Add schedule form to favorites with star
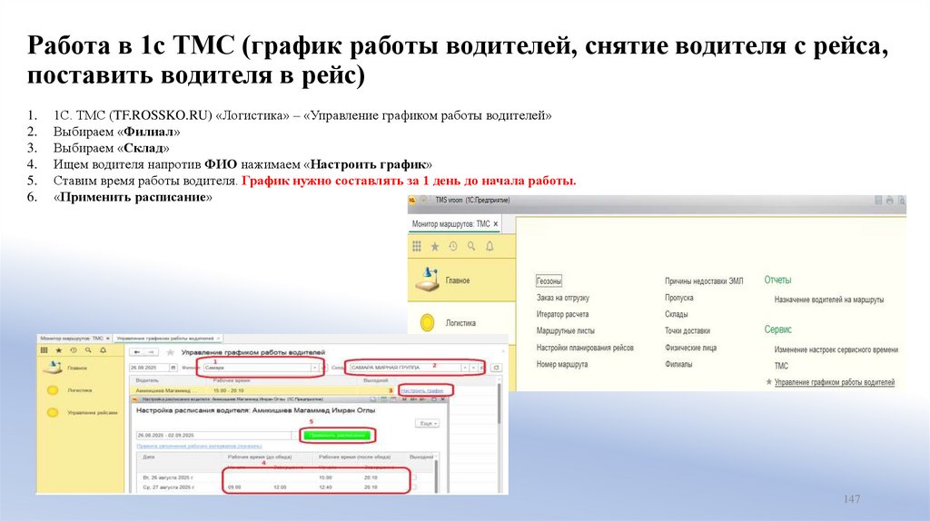Viewport: 930px width, 521px height. point(170,352)
